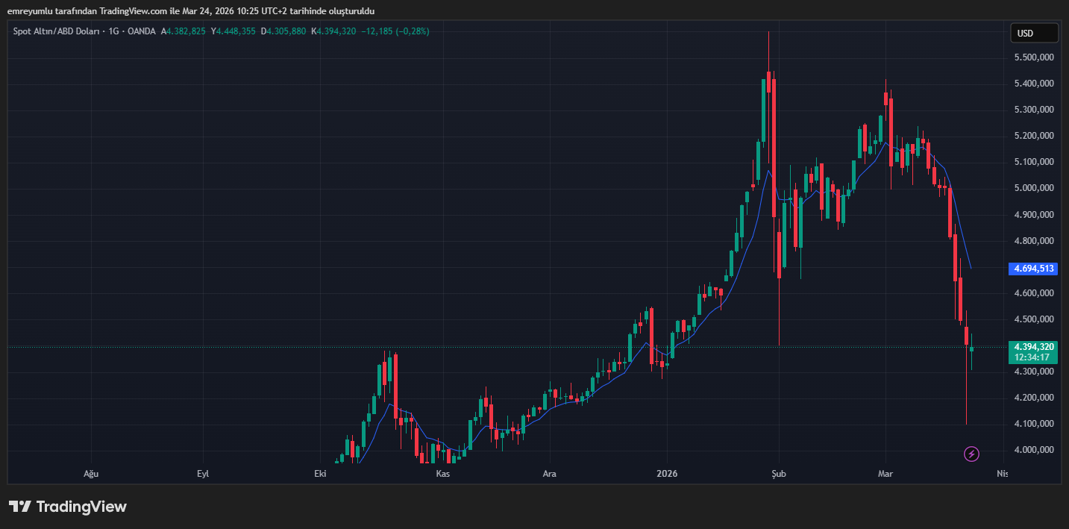Click the 12:34:17 bar countdown timer
This screenshot has height=529, width=1069.
[1033, 357]
